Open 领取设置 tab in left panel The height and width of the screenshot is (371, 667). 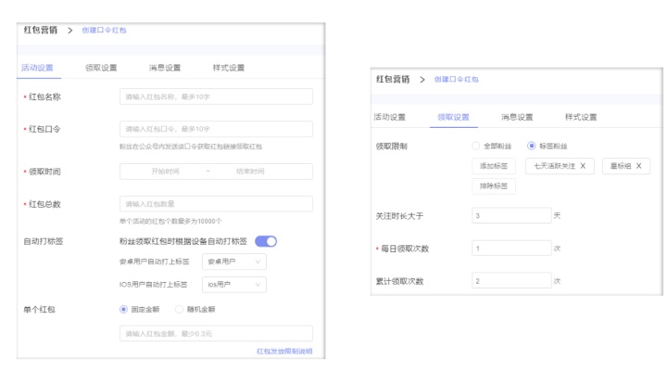pyautogui.click(x=101, y=68)
